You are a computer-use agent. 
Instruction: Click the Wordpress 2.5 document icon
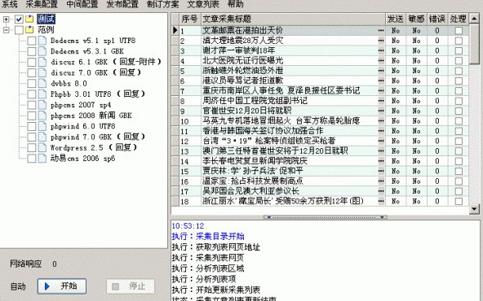pos(42,148)
